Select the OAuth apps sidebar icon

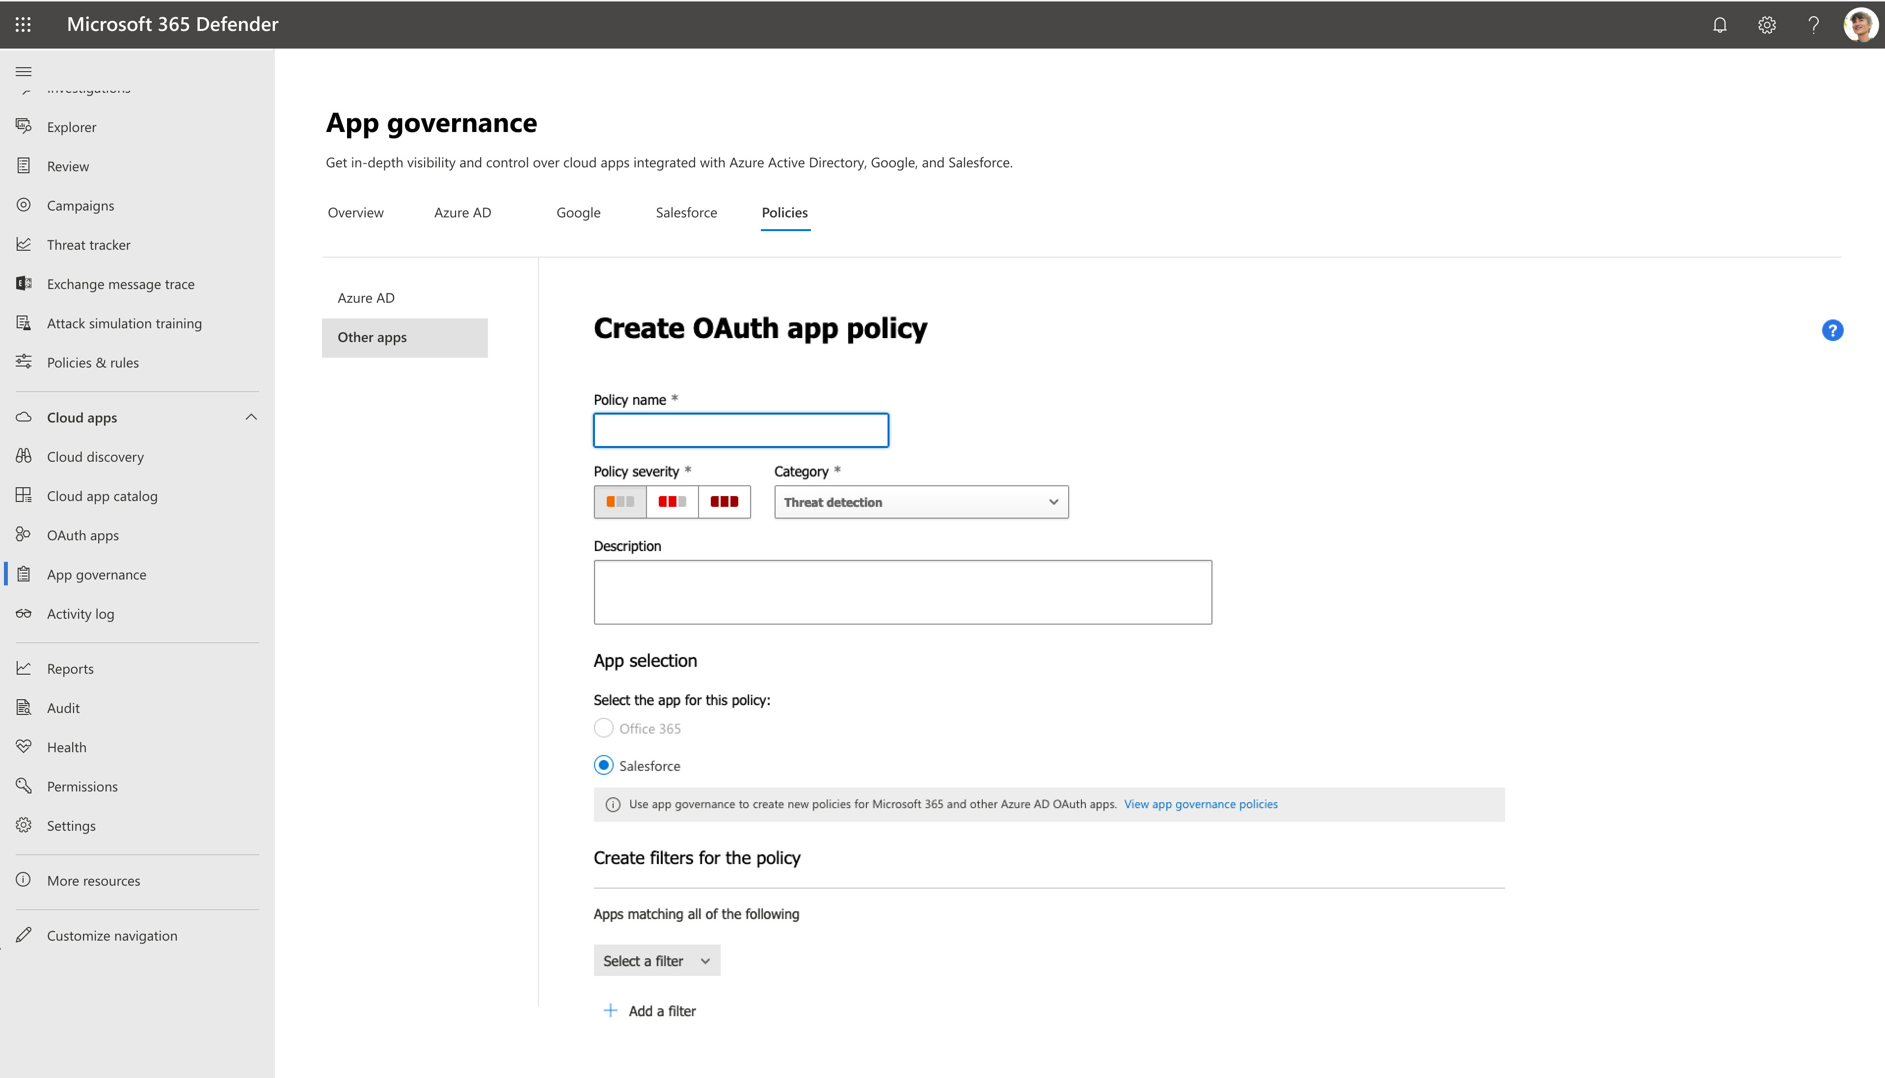tap(23, 534)
